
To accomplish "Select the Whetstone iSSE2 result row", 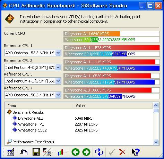I will (x=79, y=130).
